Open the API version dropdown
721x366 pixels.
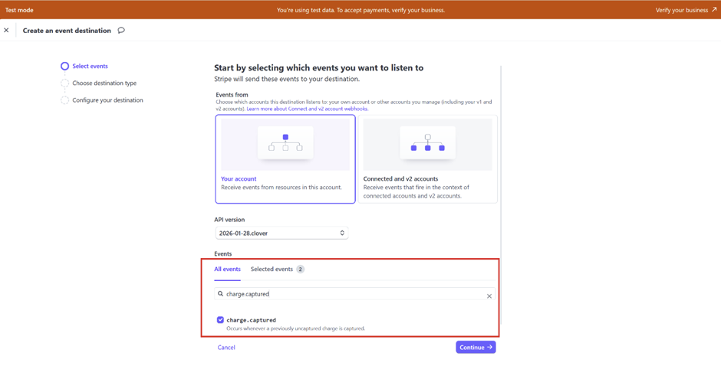(281, 233)
